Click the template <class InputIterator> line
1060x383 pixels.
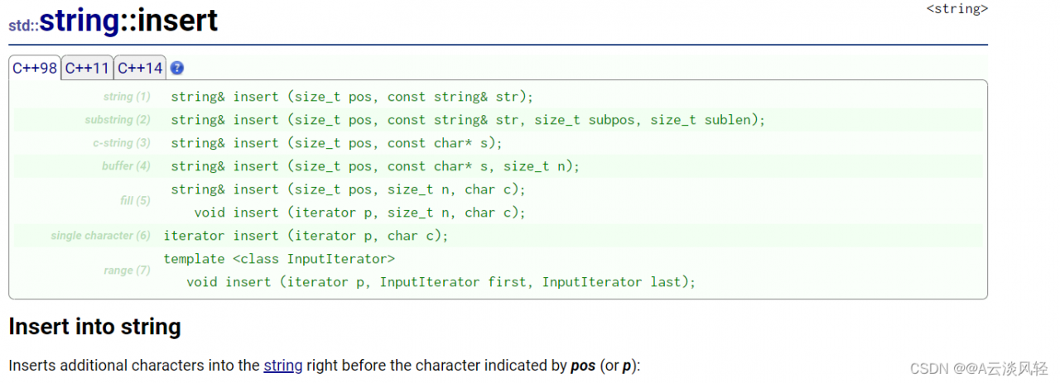coord(279,259)
